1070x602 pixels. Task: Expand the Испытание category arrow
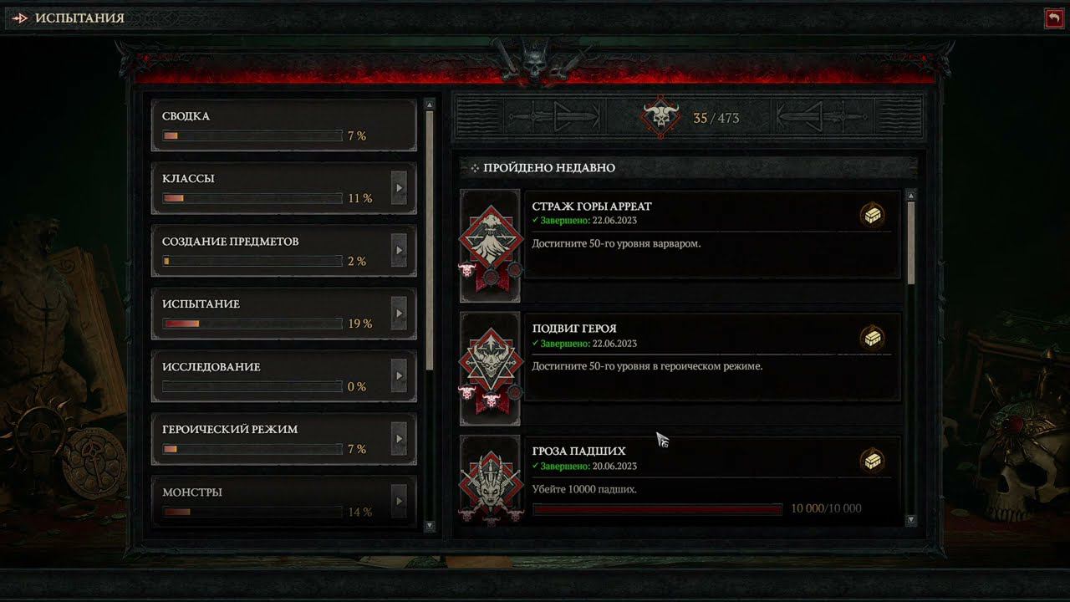[399, 314]
